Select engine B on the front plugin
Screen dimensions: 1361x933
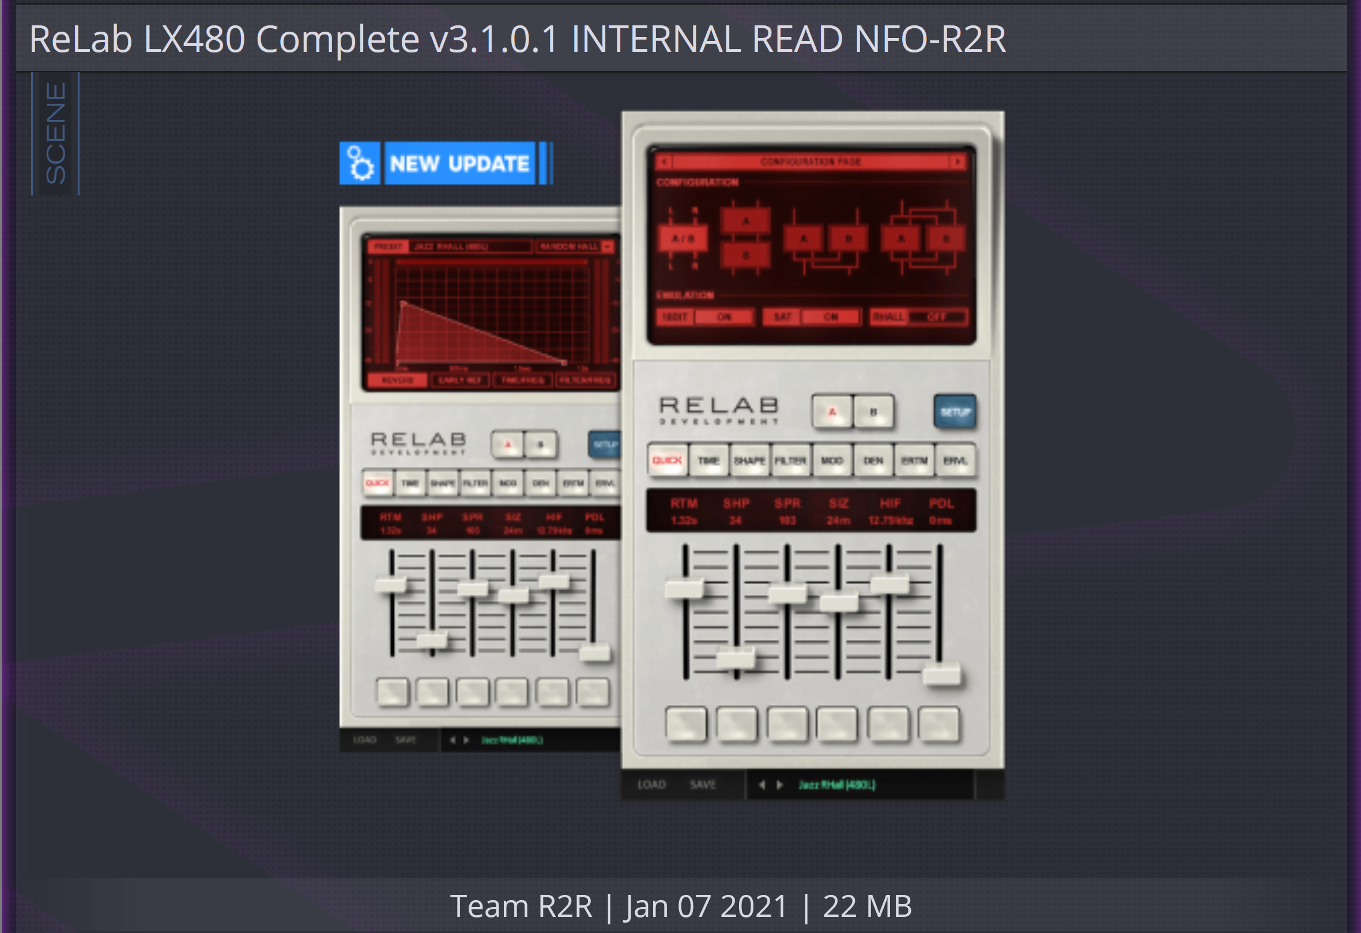pos(873,412)
